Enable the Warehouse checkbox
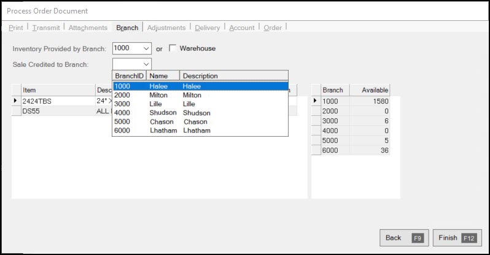This screenshot has width=490, height=255. click(173, 48)
